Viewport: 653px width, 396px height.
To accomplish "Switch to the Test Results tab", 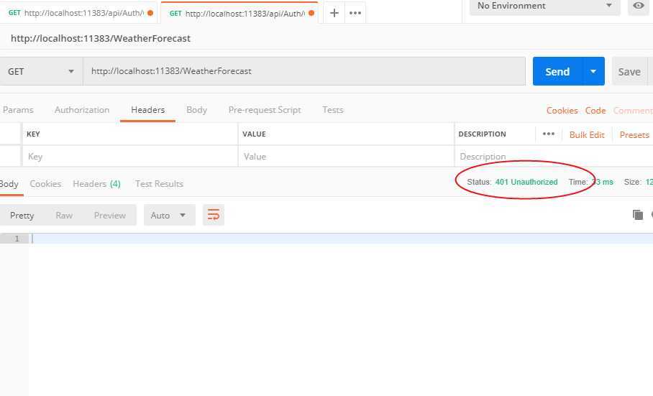I will point(159,184).
